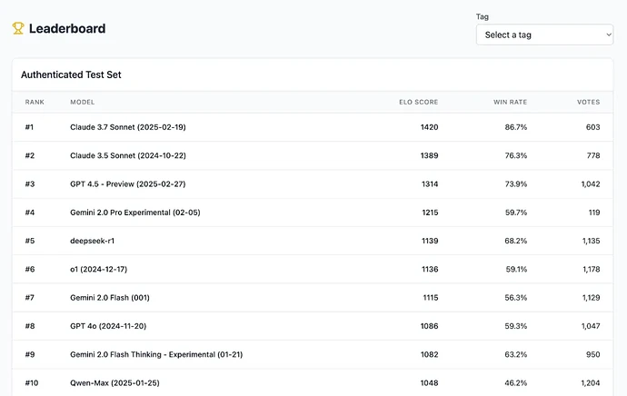Click Gemini 2.0 Flash Thinking - Experimental
627x396 pixels.
click(156, 354)
